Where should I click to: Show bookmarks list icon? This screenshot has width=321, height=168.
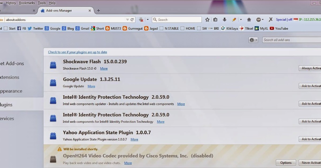(x=215, y=20)
